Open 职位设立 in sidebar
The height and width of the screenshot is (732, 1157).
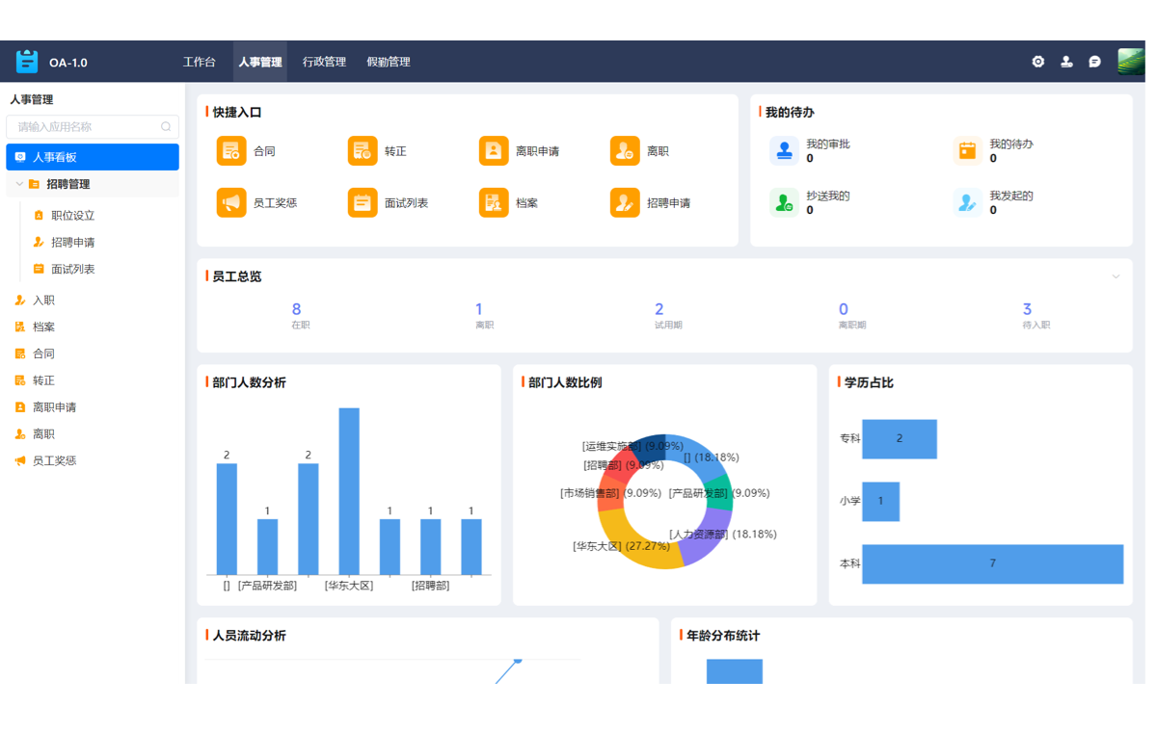(x=72, y=216)
